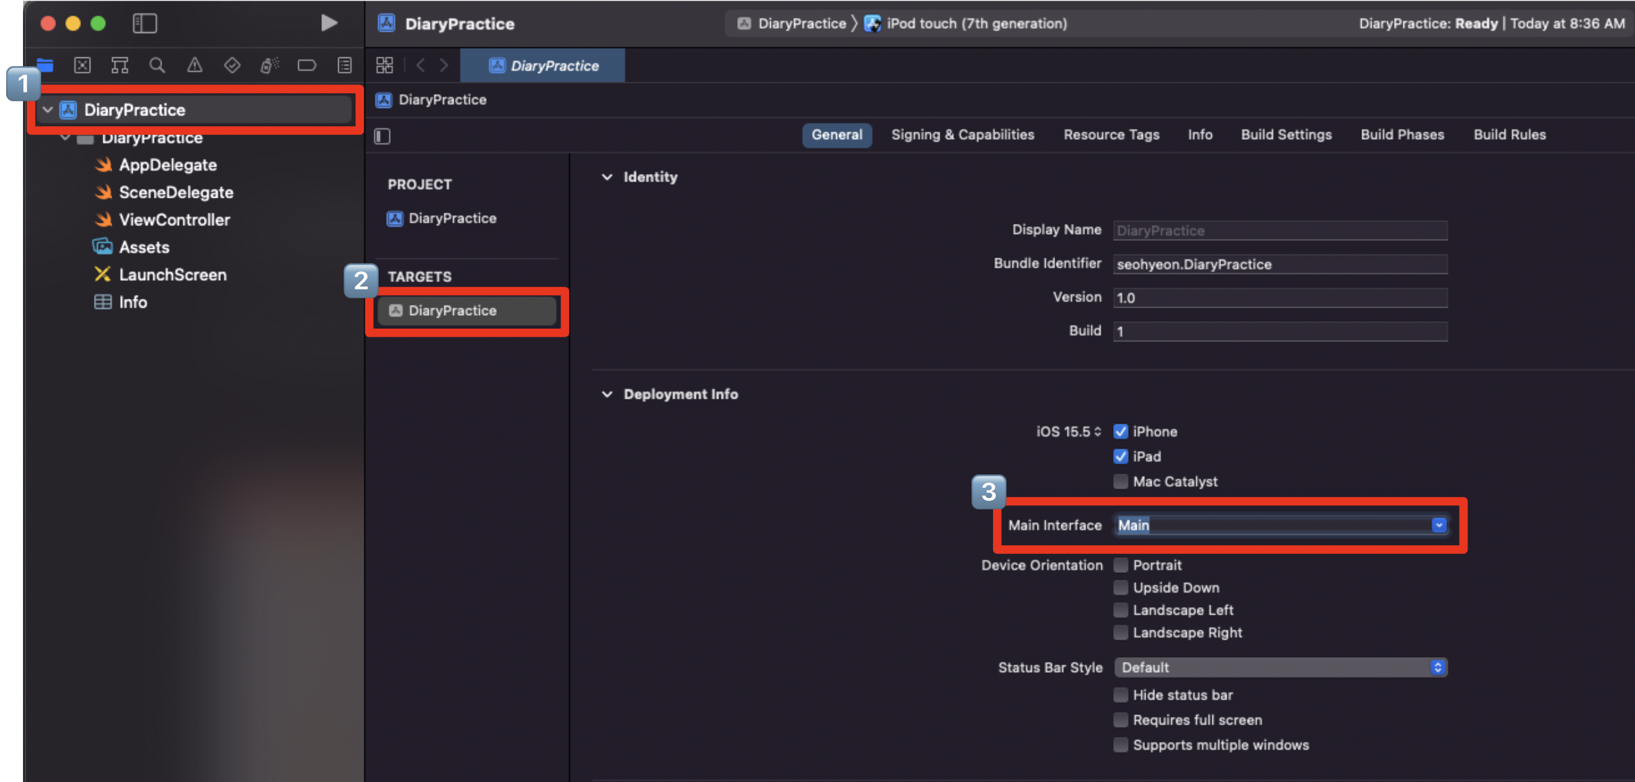This screenshot has height=782, width=1635.
Task: Open the Breakpoint navigator icon
Action: tap(306, 65)
